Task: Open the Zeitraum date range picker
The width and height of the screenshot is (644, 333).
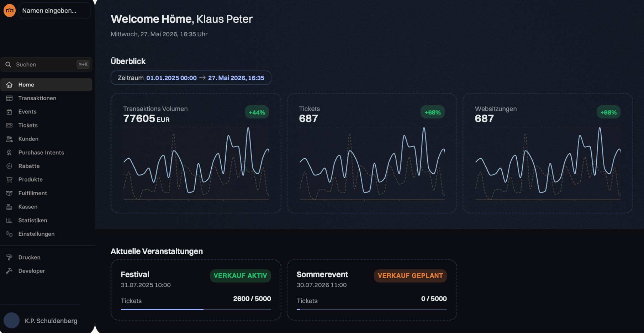Action: (191, 78)
